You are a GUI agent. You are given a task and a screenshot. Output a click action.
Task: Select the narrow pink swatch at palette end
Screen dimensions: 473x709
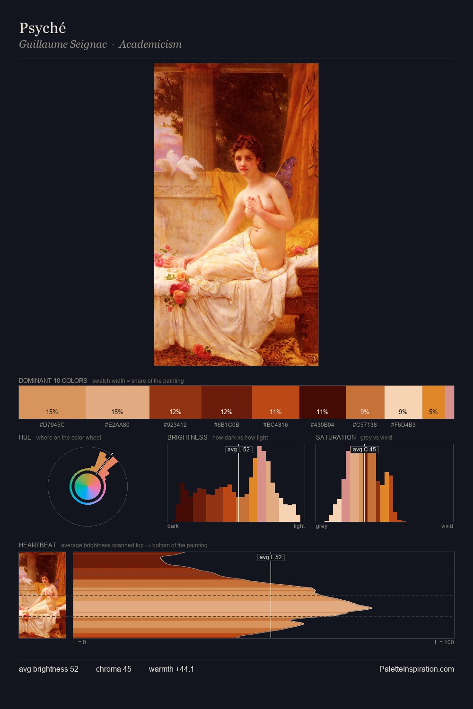coord(449,402)
